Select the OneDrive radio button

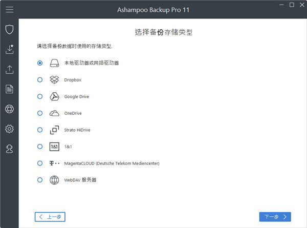[x=40, y=113]
